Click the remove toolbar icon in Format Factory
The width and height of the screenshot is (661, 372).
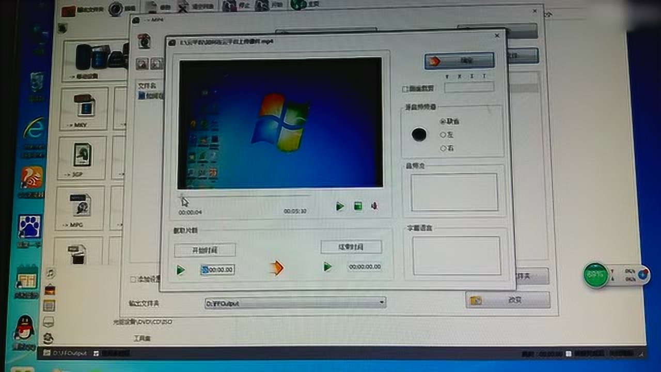(158, 7)
